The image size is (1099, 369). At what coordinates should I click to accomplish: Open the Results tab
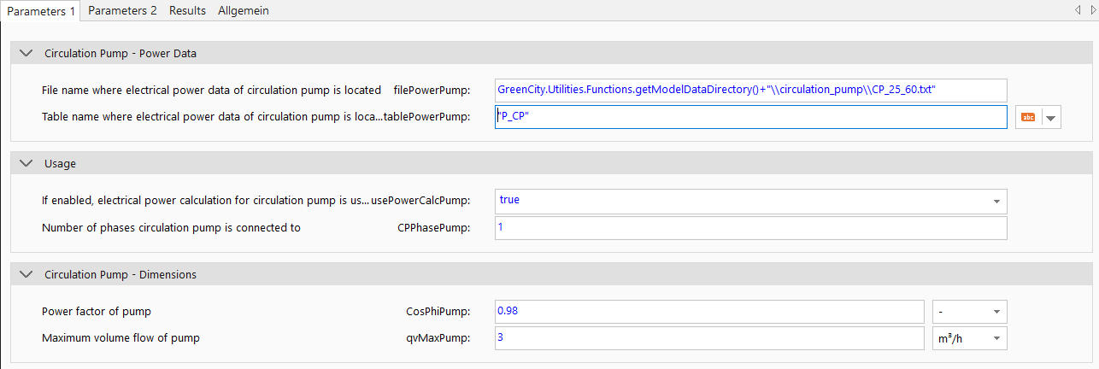click(x=187, y=10)
